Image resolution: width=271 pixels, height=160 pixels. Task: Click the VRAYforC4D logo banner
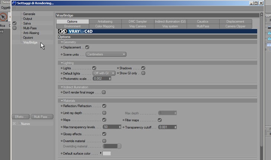[157, 31]
